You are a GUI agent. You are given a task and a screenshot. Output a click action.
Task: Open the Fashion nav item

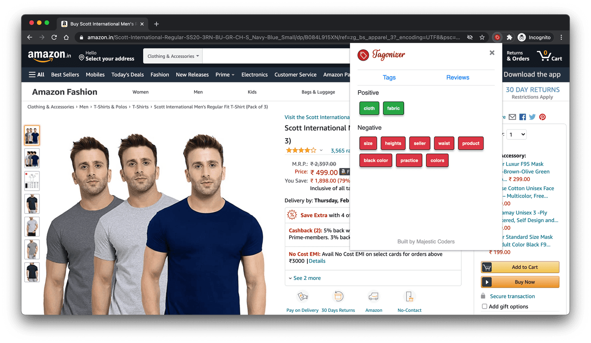(x=160, y=75)
